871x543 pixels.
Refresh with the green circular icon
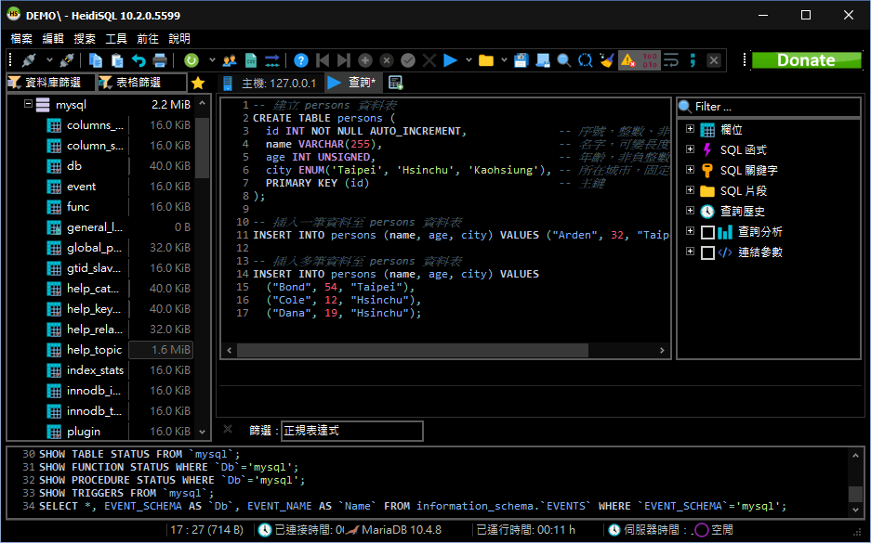point(191,60)
